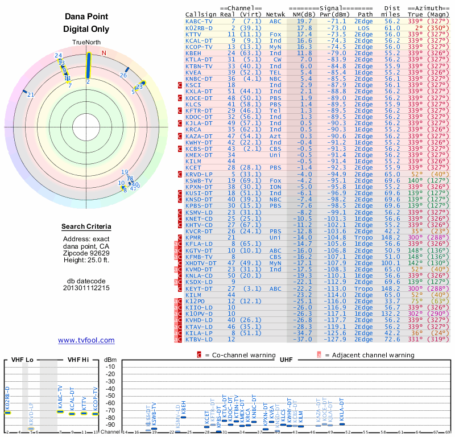Image resolution: width=455 pixels, height=437 pixels.
Task: Select the KWHY-DT callsign
Action: [x=199, y=142]
